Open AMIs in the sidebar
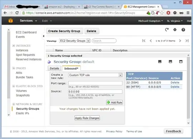The width and height of the screenshot is (193, 139). click(x=19, y=73)
